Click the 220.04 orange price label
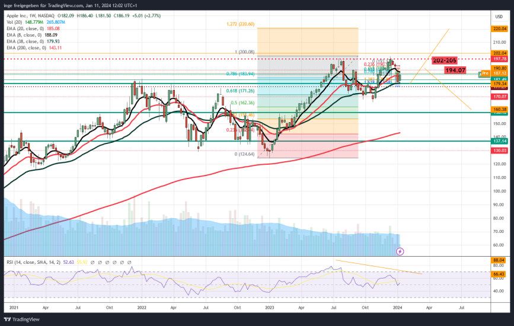This screenshot has width=514, height=326. (499, 28)
